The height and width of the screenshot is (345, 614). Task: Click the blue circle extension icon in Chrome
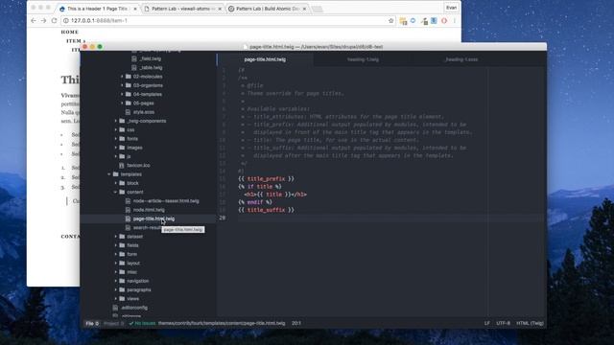(x=413, y=20)
